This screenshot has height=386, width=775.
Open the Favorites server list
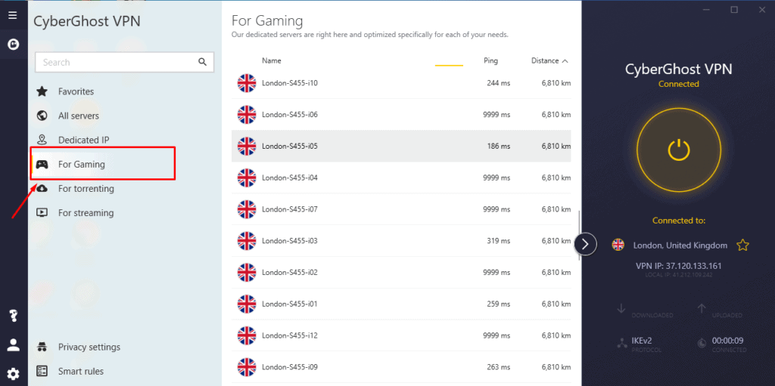coord(76,91)
